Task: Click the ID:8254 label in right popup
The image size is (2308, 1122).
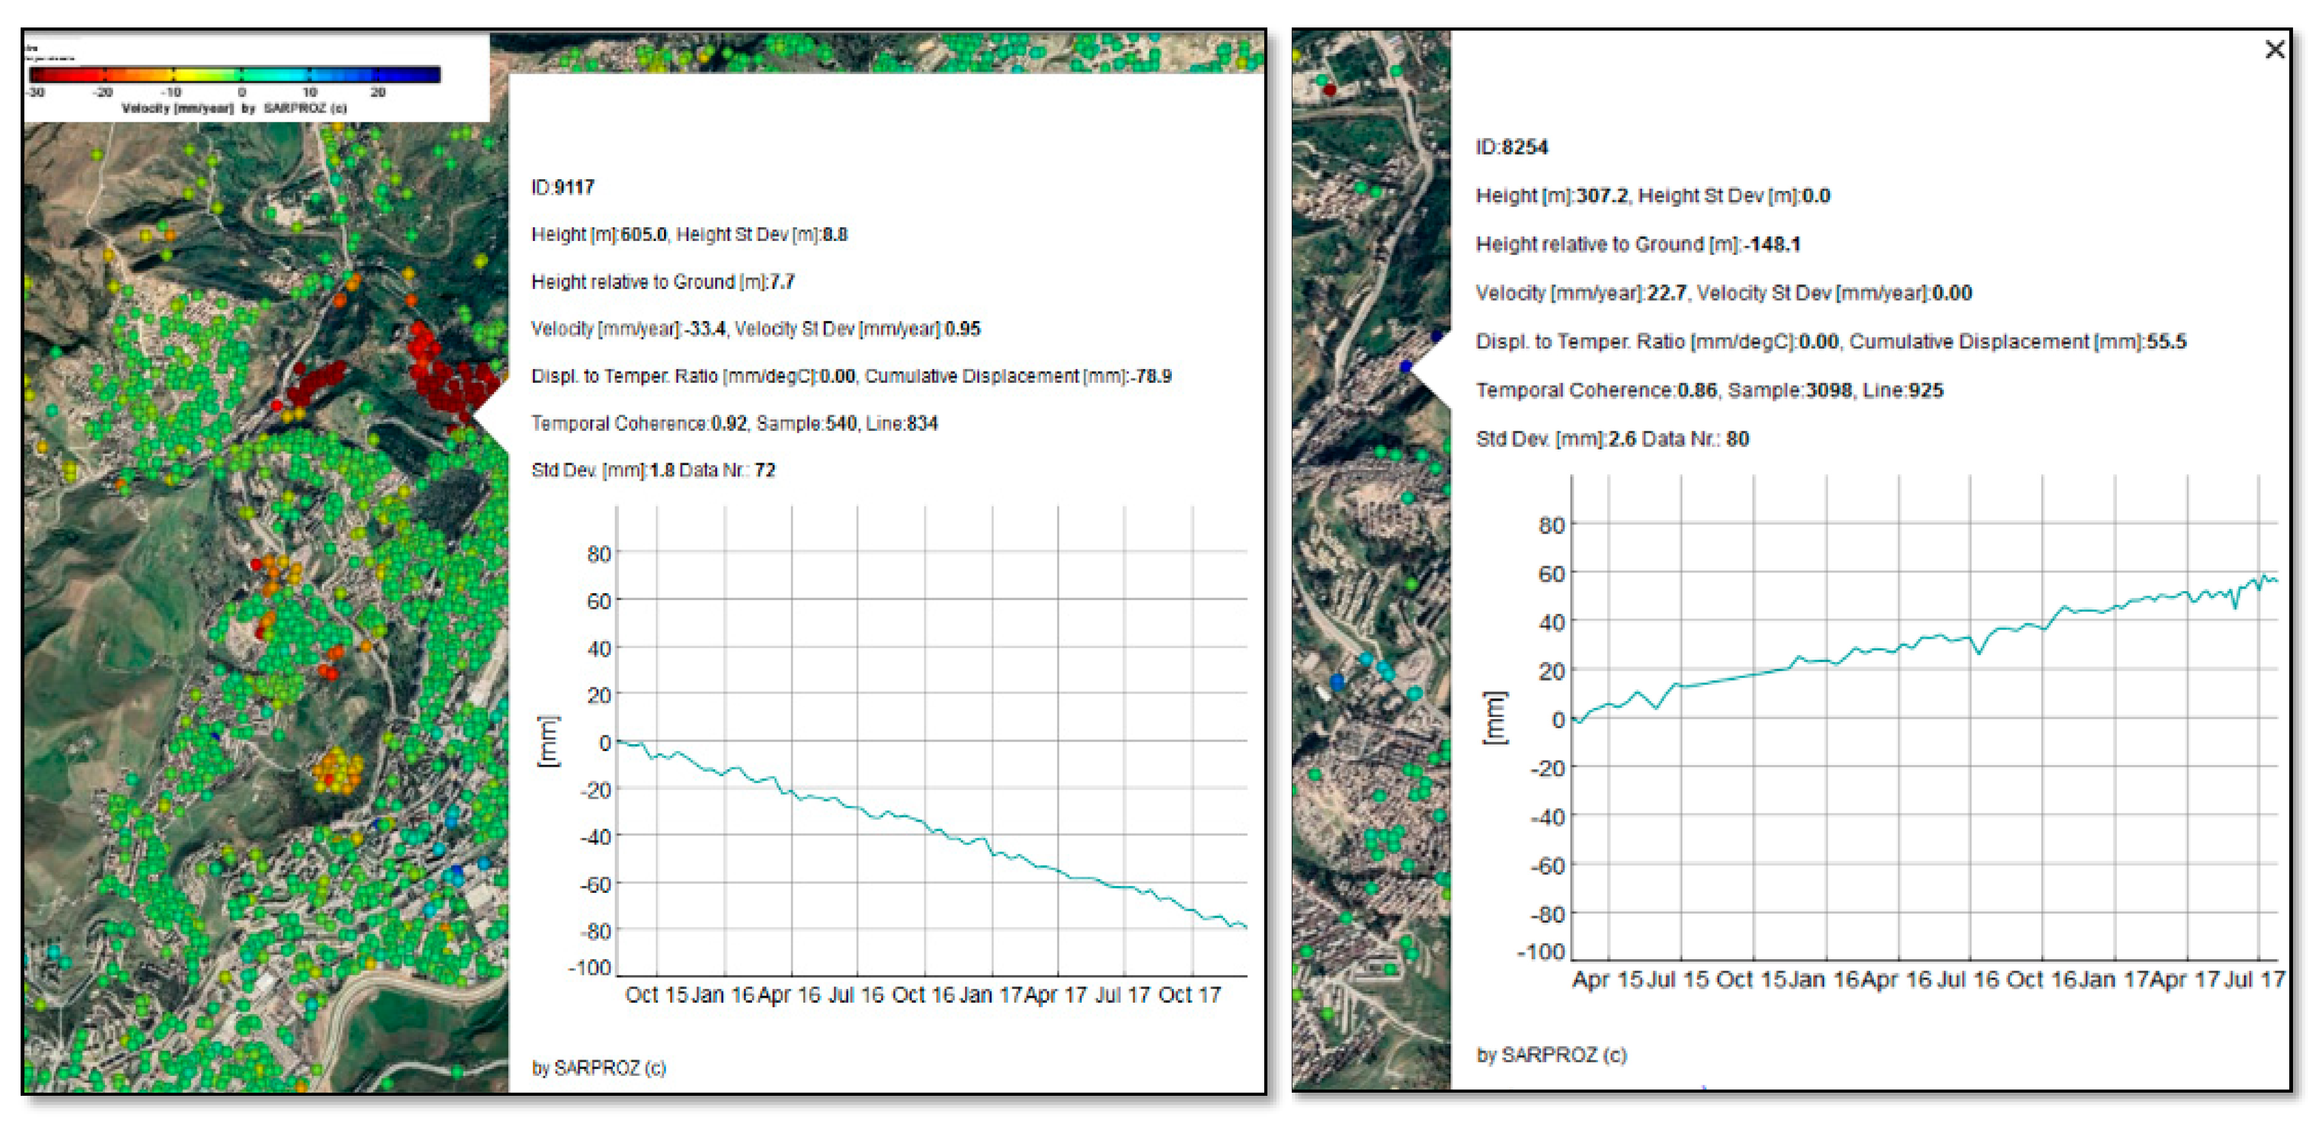Action: [x=1512, y=147]
